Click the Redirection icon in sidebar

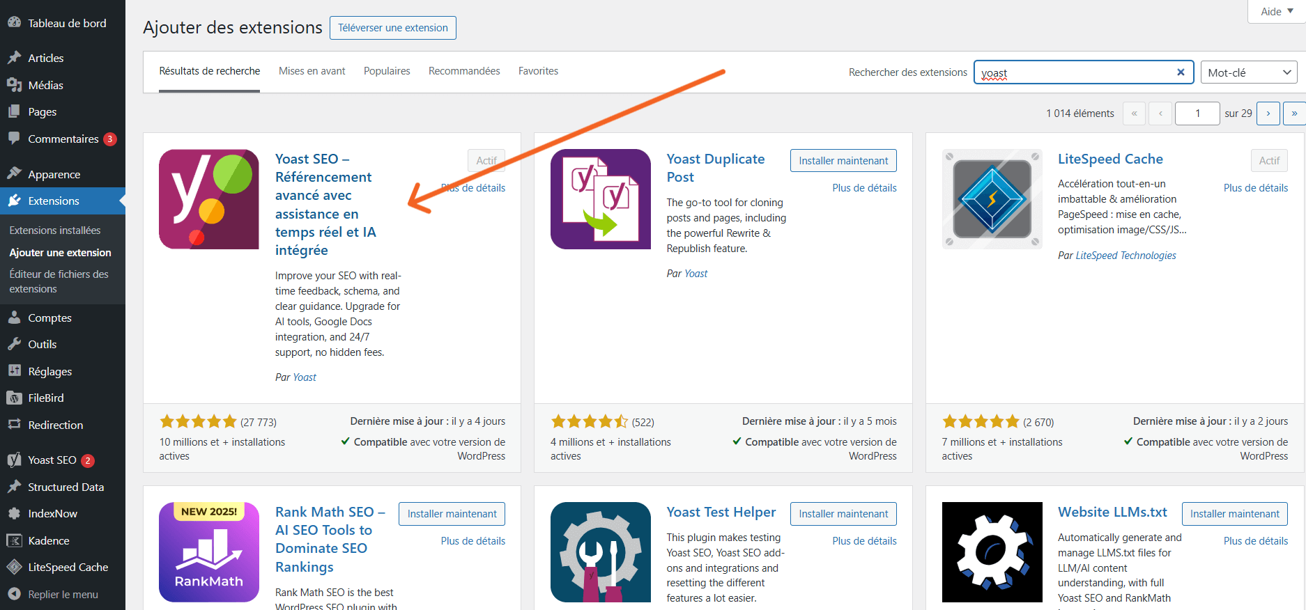tap(14, 425)
